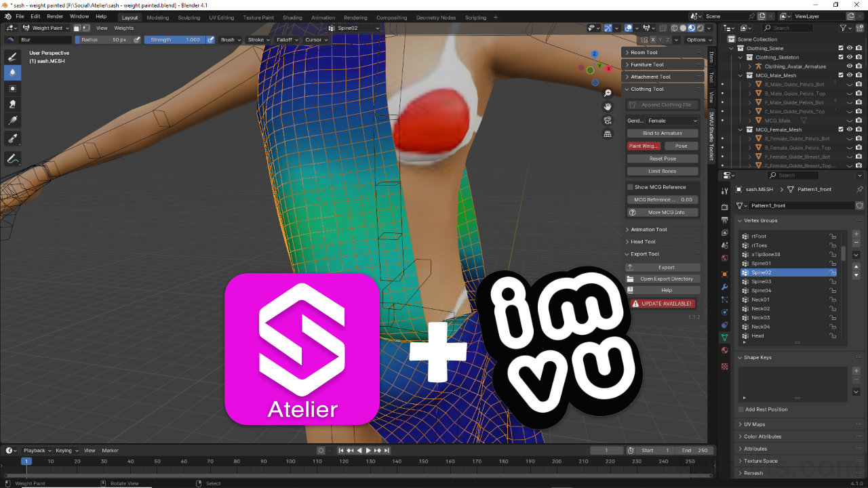The image size is (868, 488).
Task: Select the Sample Weight eyedropper tool
Action: click(x=12, y=138)
